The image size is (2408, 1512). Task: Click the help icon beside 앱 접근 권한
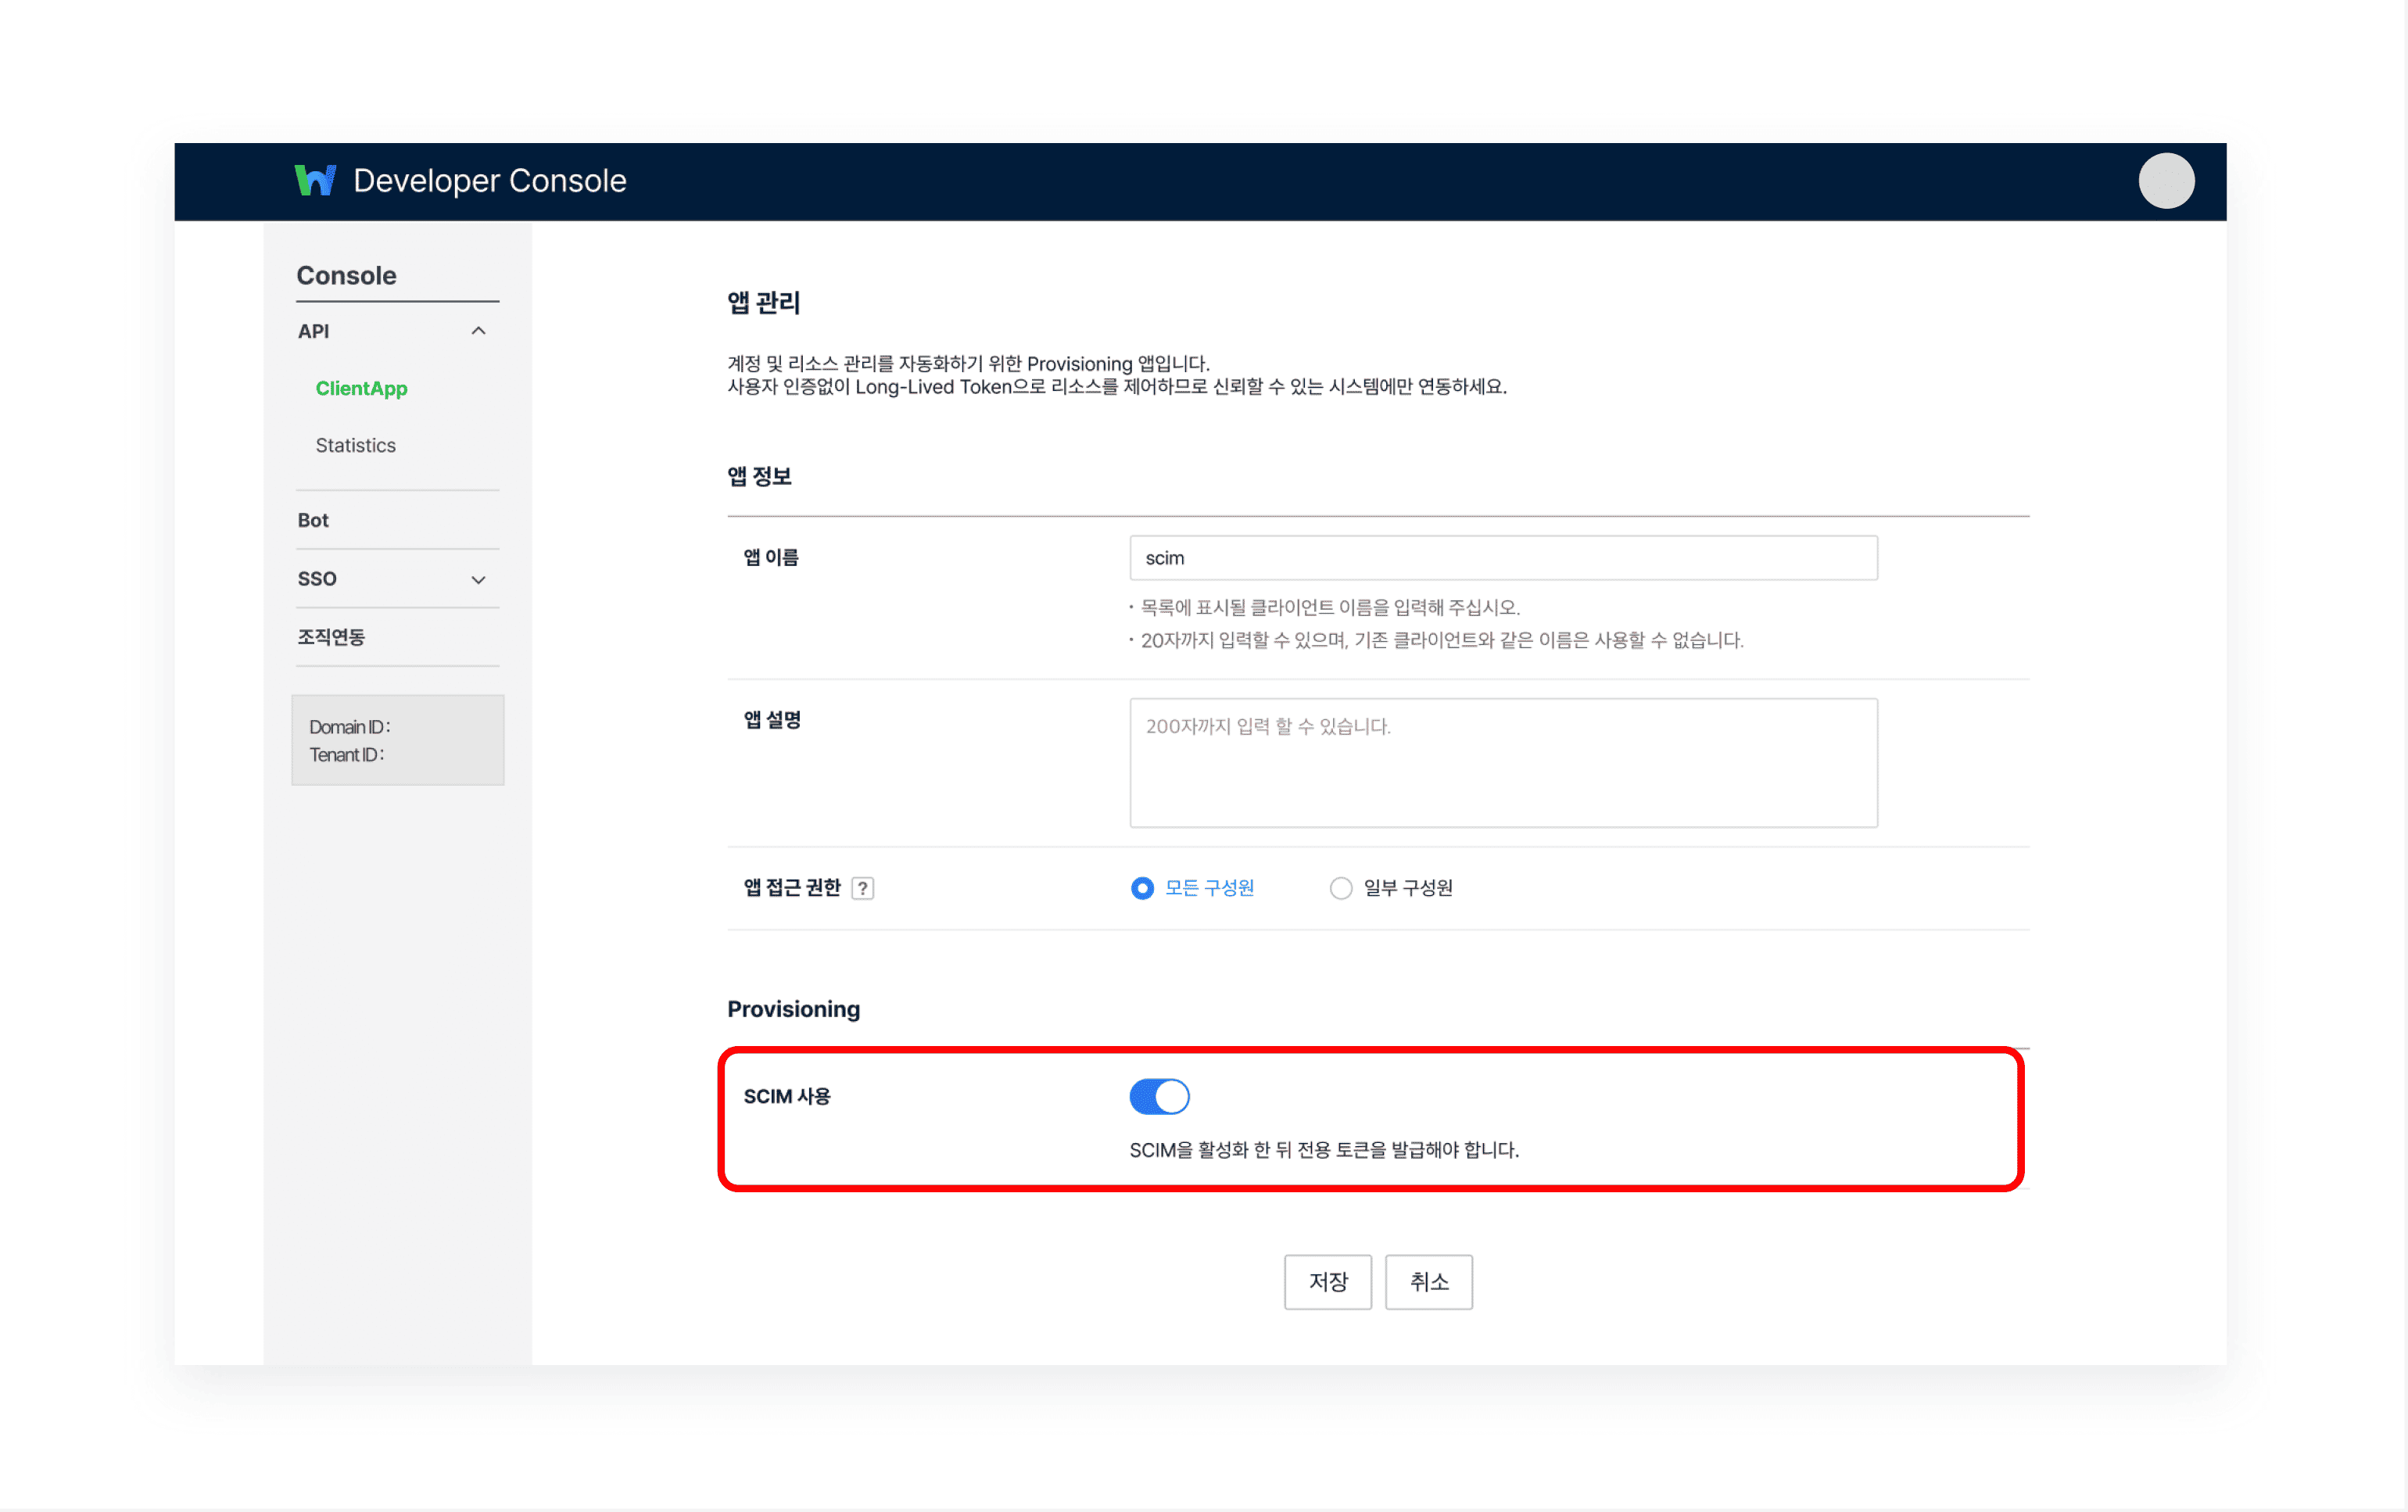pyautogui.click(x=863, y=888)
